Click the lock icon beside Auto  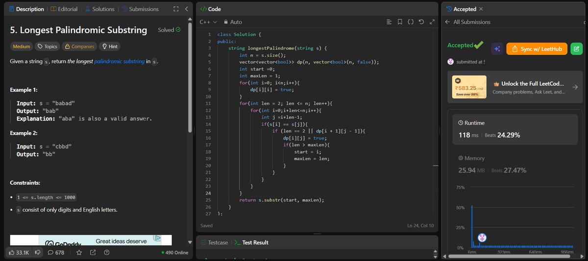(x=226, y=22)
